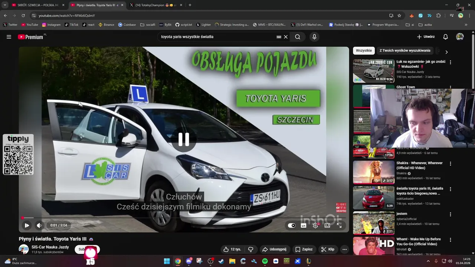475x267 pixels.
Task: Switch to theater mode
Action: 327,225
